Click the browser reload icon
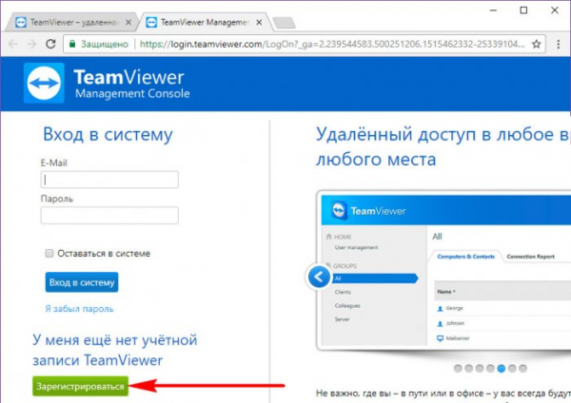This screenshot has width=571, height=403. (x=50, y=44)
